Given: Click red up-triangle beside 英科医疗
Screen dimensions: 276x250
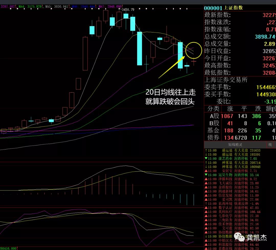Looking at the screenshot, I should [x=206, y=212].
